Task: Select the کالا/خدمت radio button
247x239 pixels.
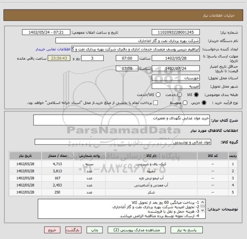Action: tap(158, 94)
